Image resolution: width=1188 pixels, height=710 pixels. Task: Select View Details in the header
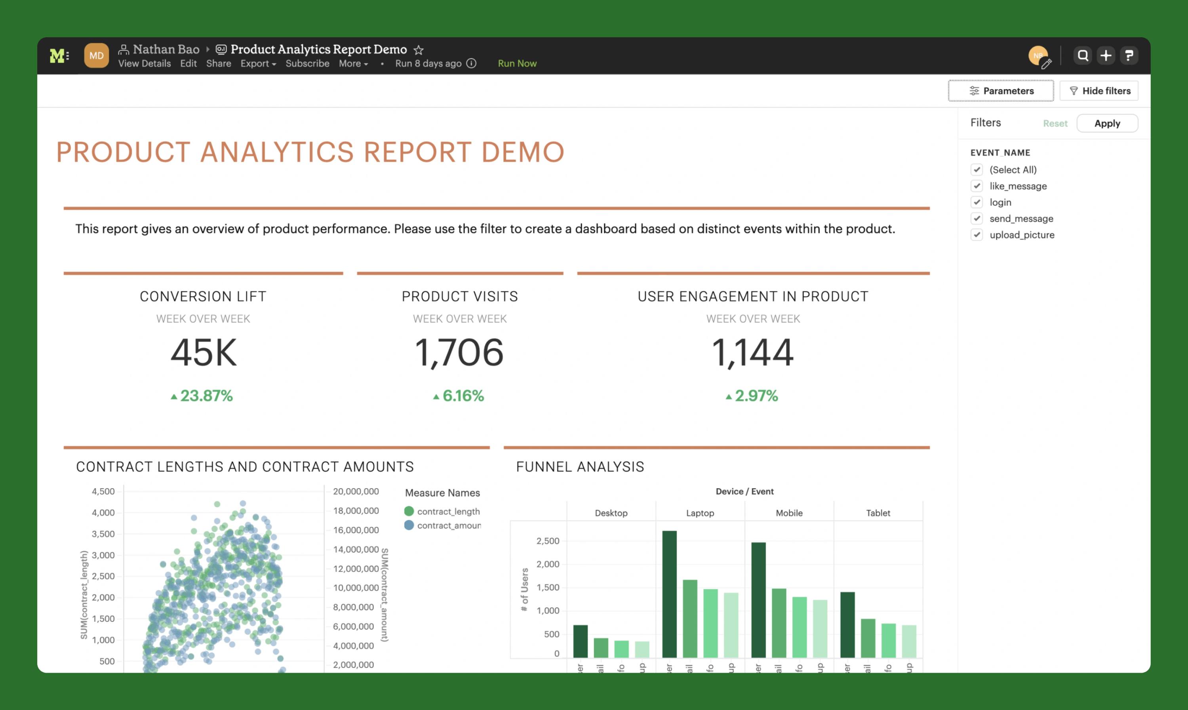[x=145, y=63]
